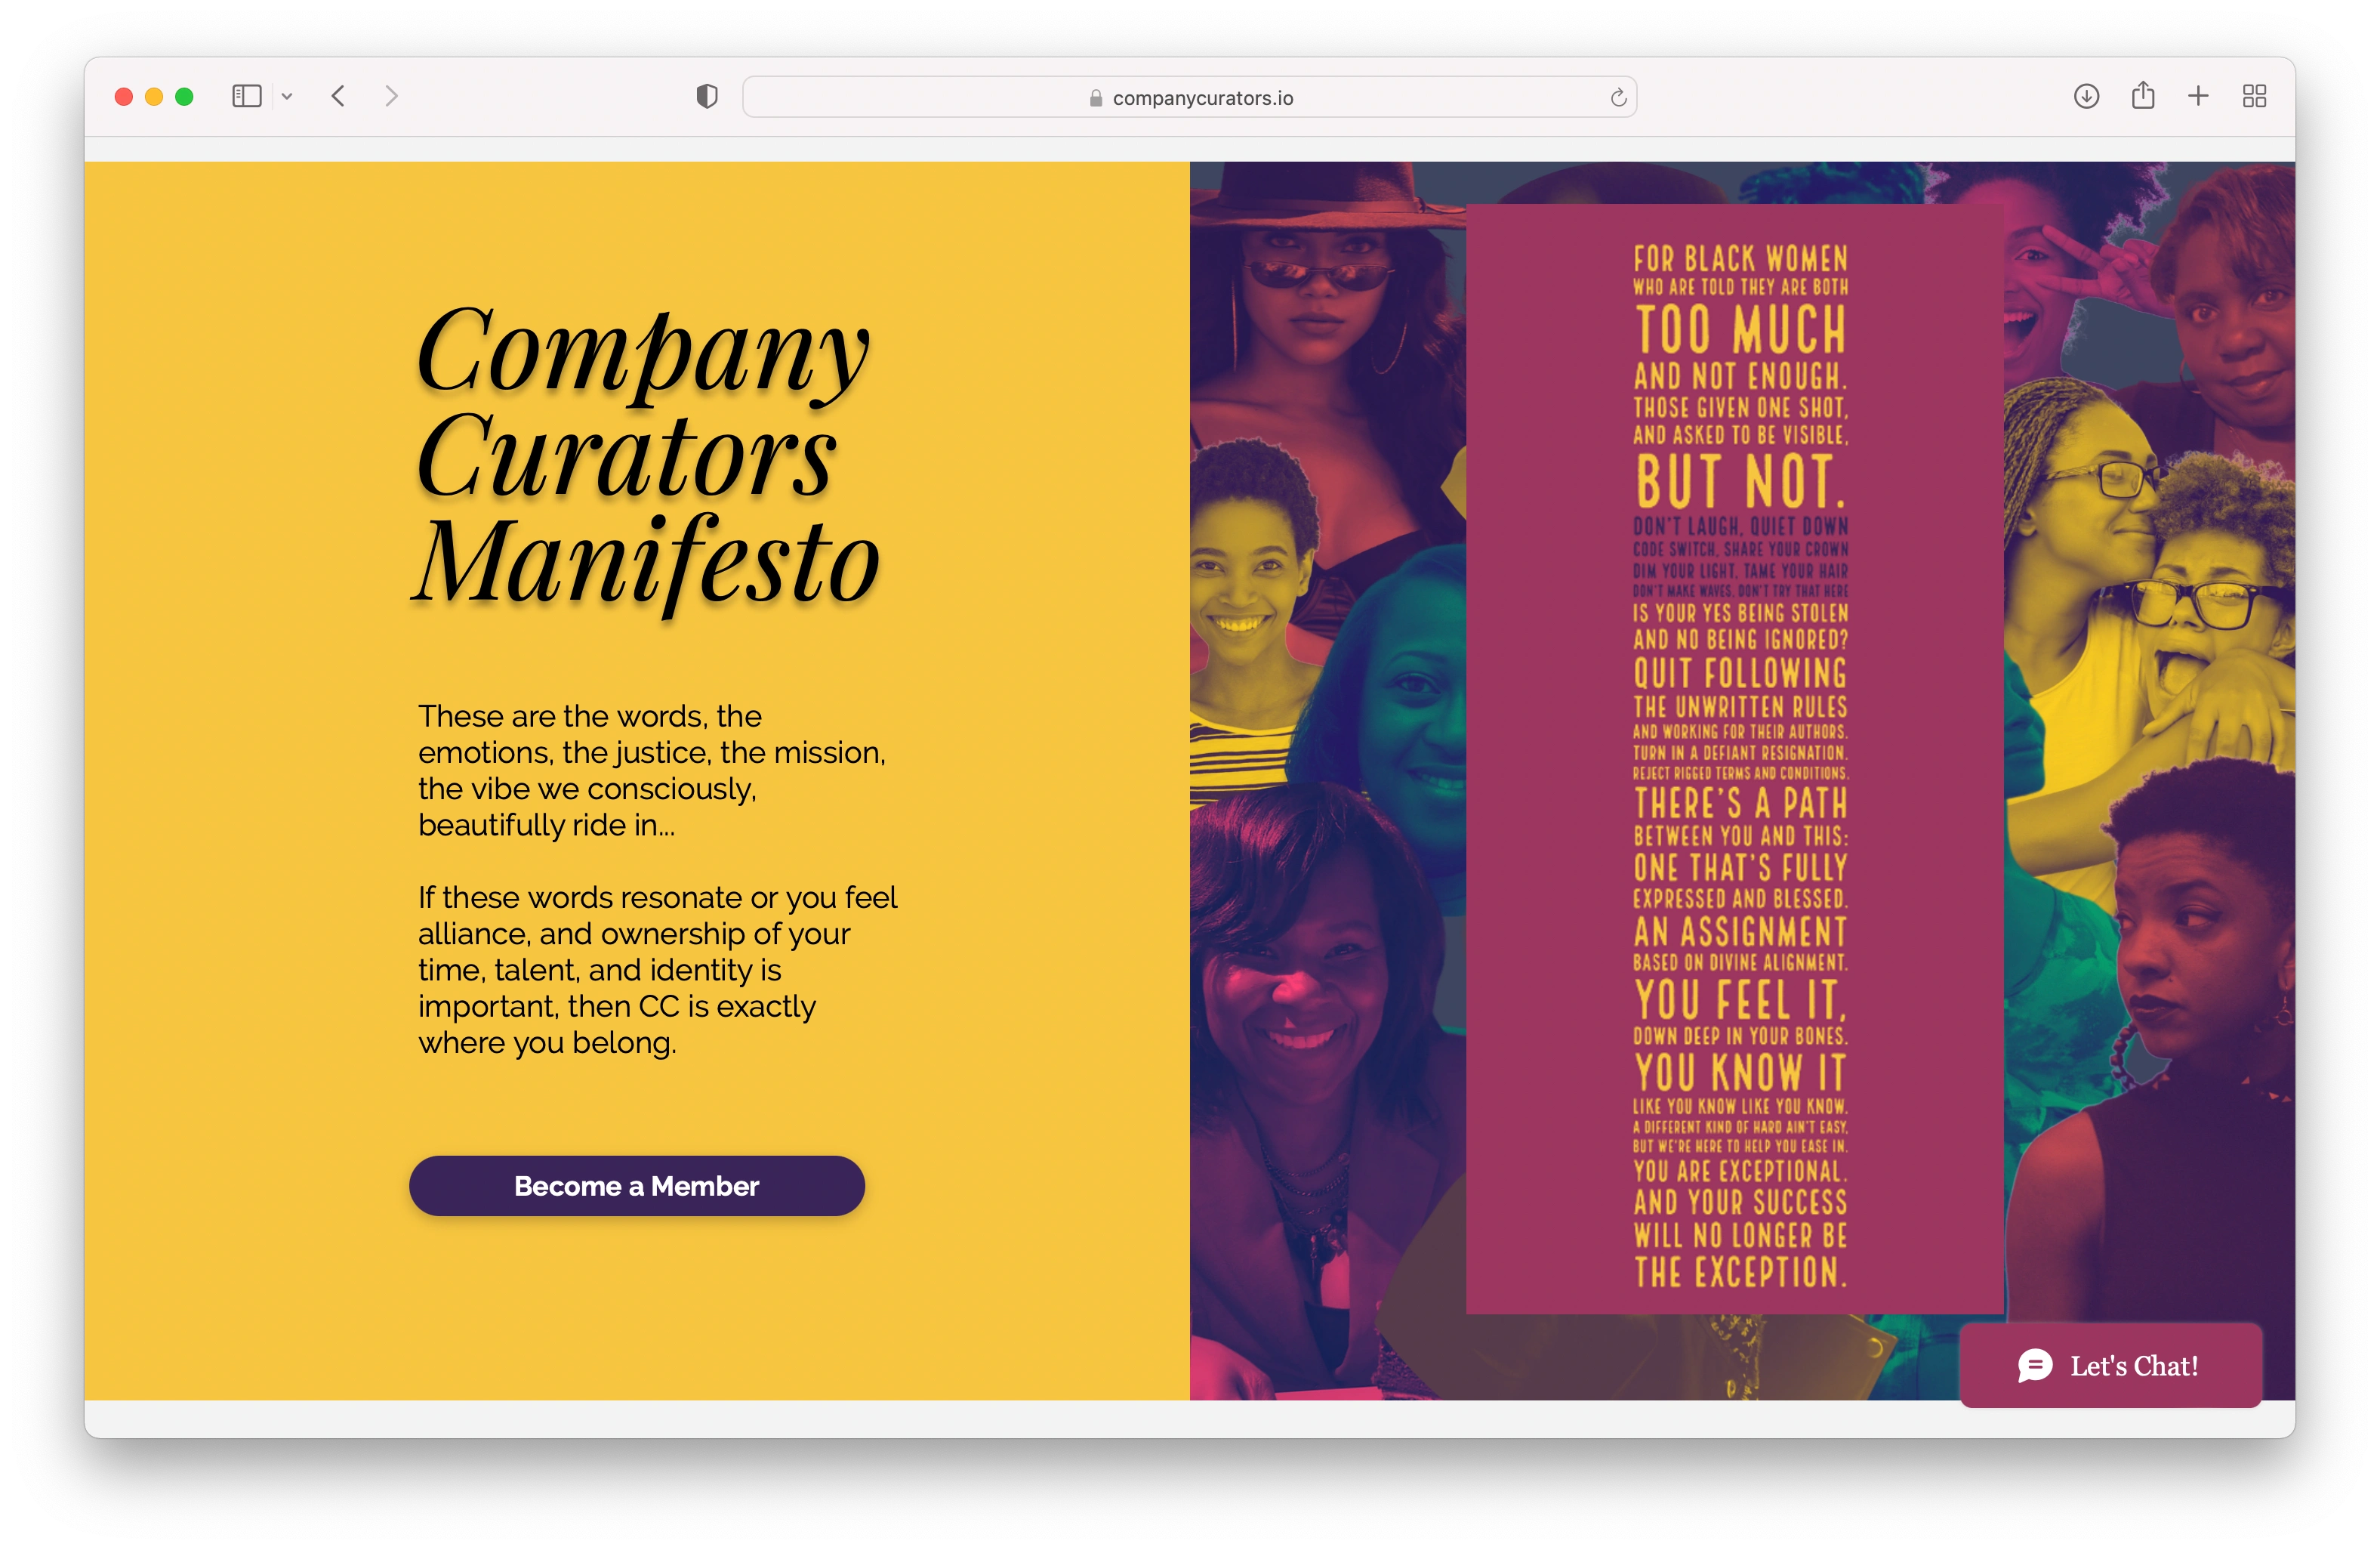Close the Safari window
Screen dimensions: 2380x1550
click(x=124, y=96)
